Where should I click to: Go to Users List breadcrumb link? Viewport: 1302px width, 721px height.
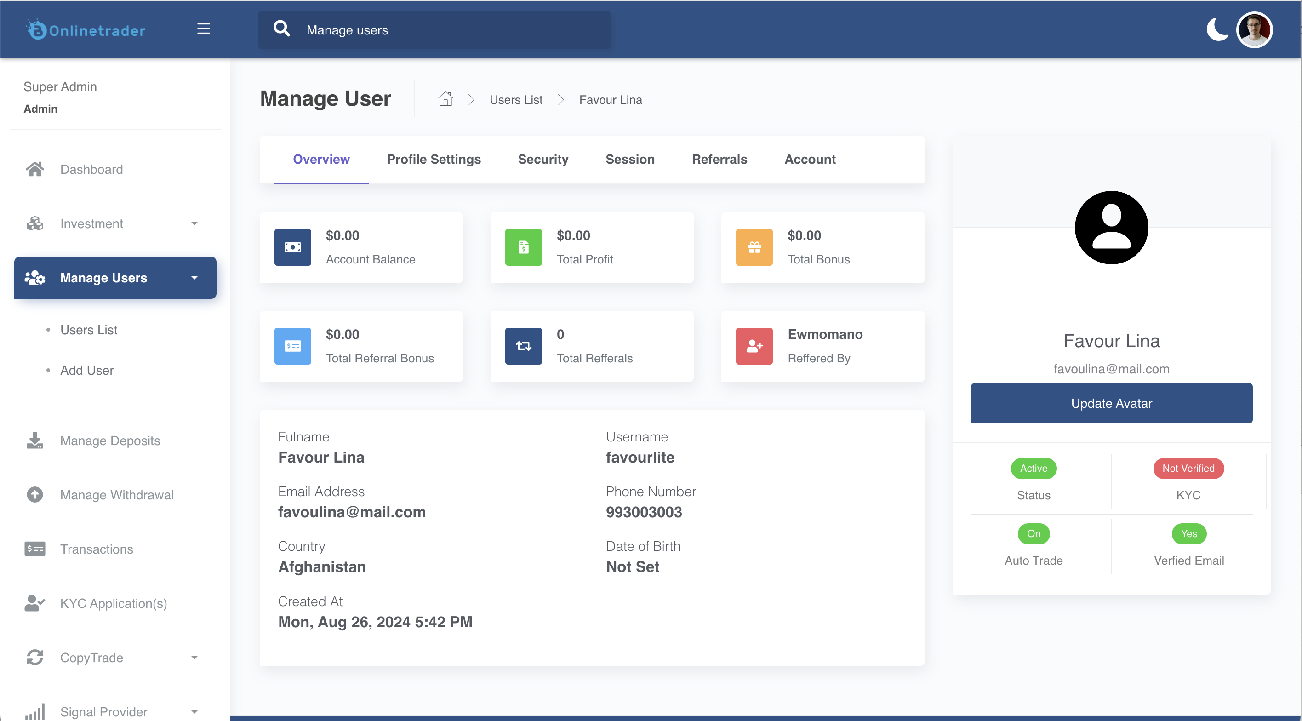tap(515, 100)
